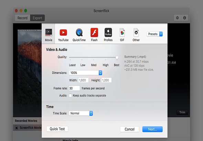The height and width of the screenshot is (141, 203).
Task: Open the Dimensions 100% dropdown
Action: pyautogui.click(x=85, y=73)
